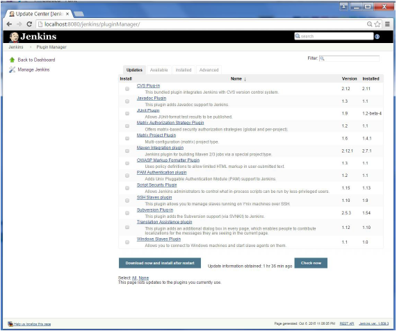Focus the plugin Filter input field
This screenshot has width=397, height=331.
[349, 58]
